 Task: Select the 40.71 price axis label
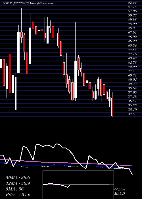132,75
